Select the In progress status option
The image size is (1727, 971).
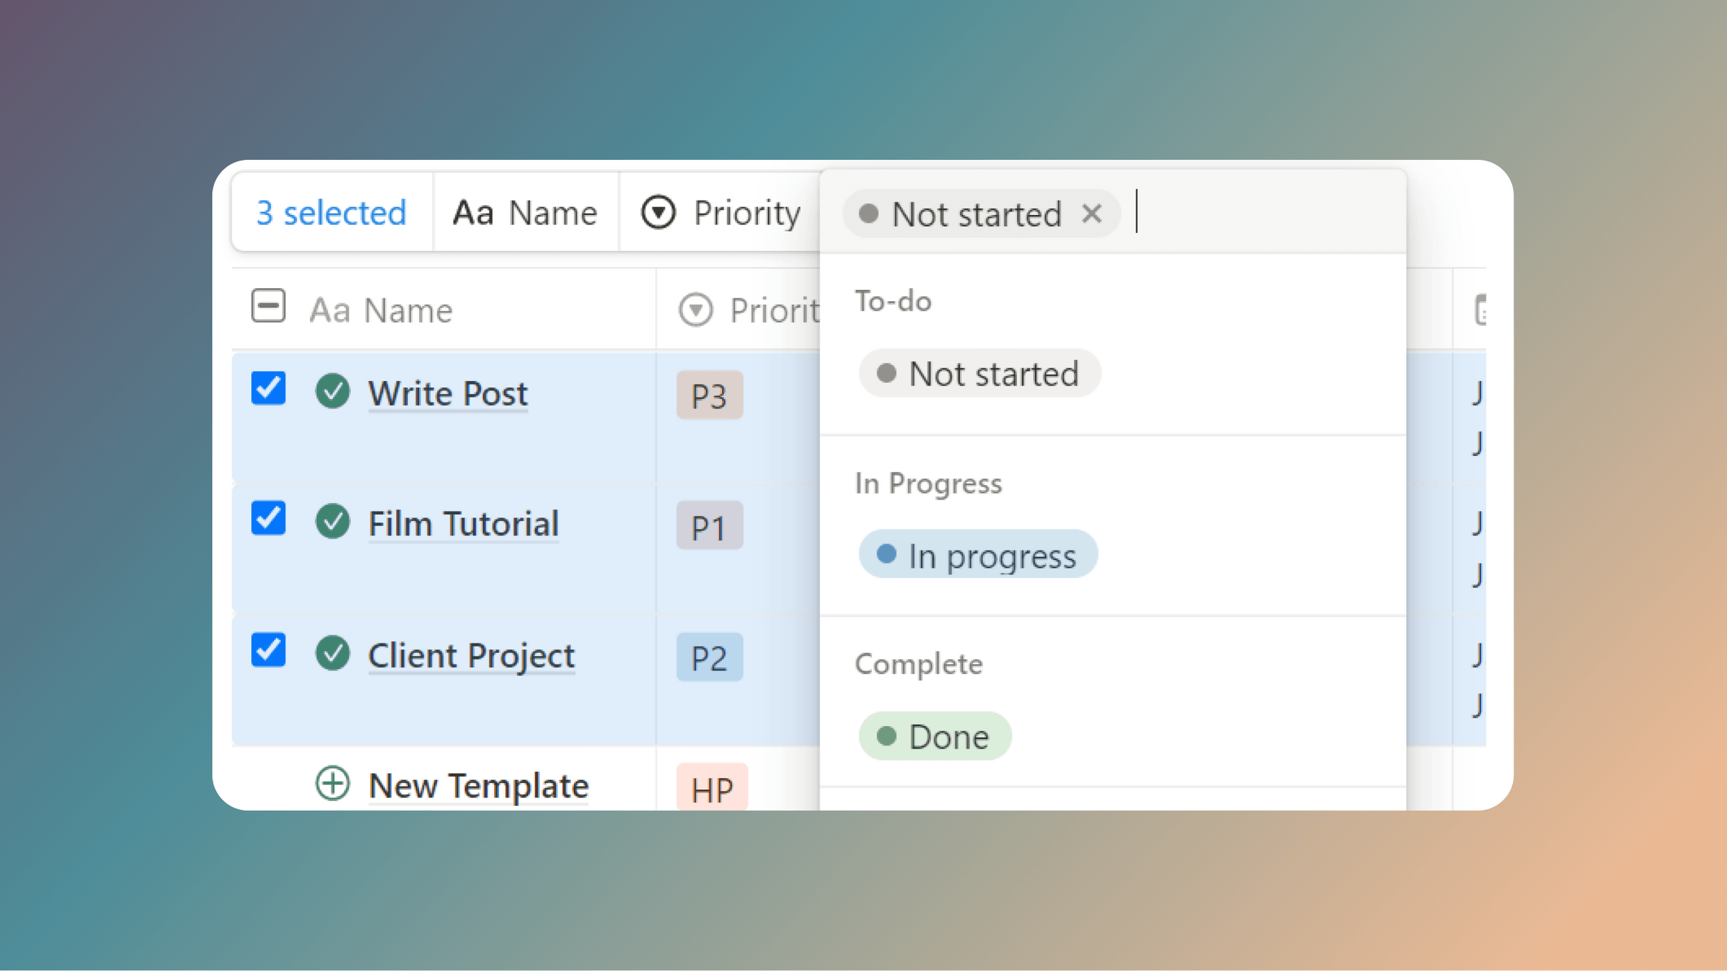coord(978,554)
